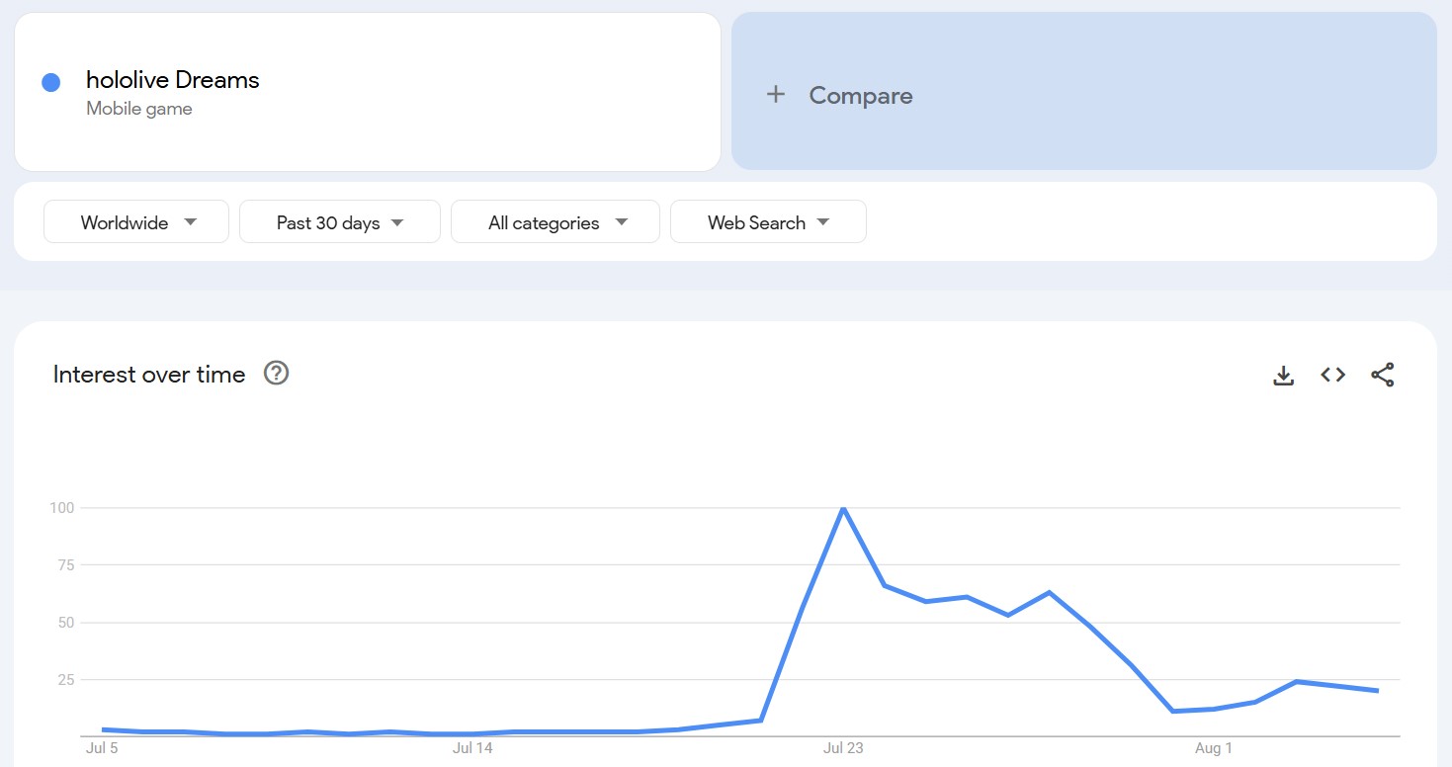
Task: Click the Interest over time heading
Action: [149, 375]
